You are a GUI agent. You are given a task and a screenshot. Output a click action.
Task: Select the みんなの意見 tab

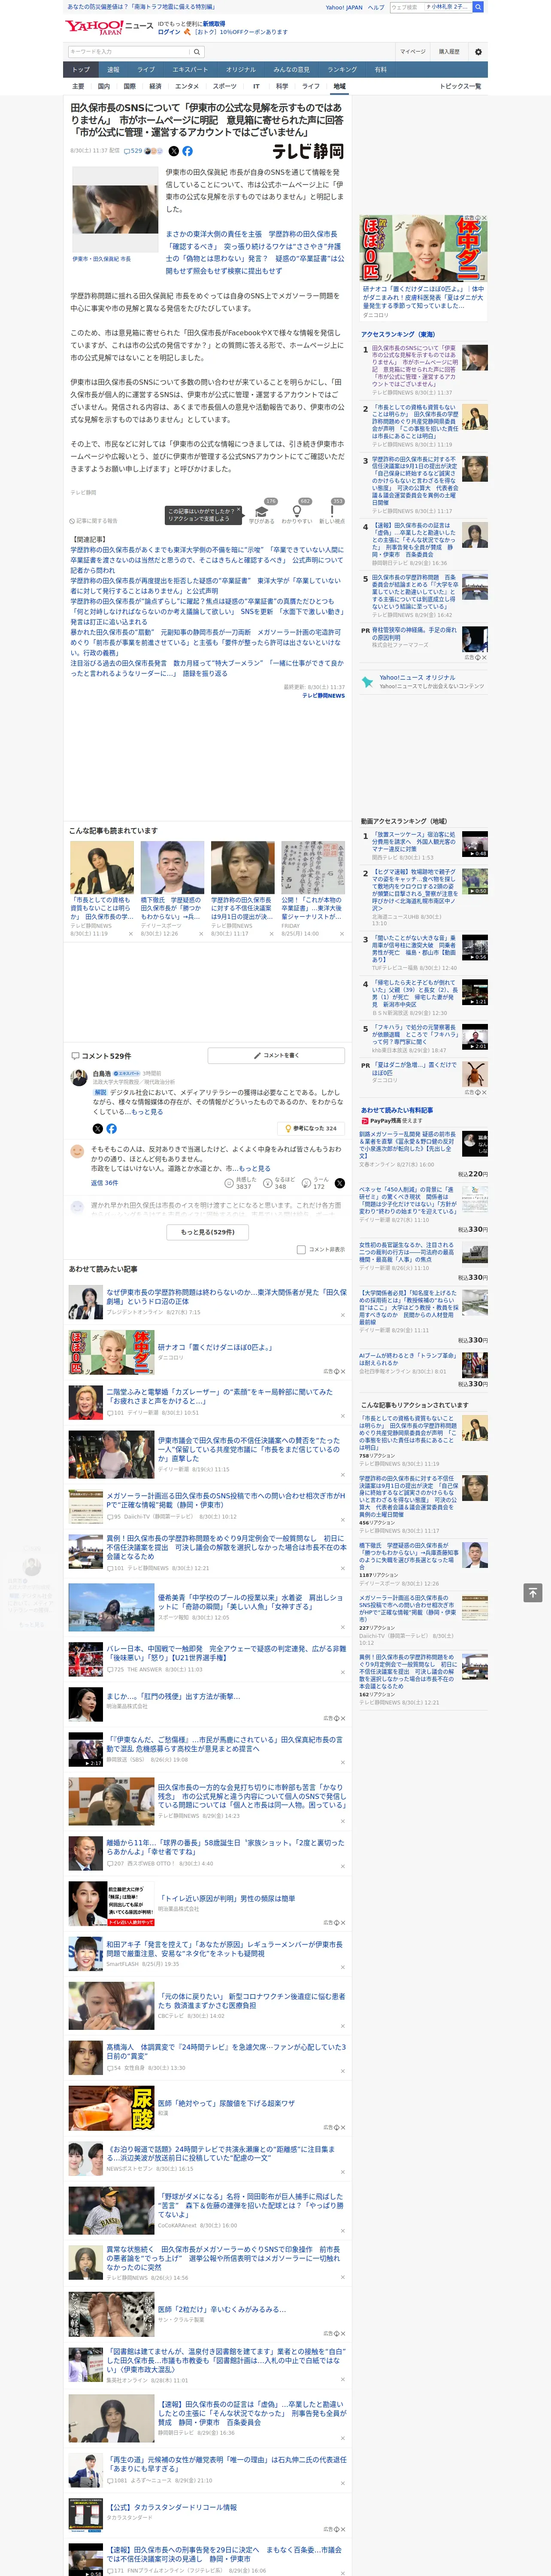coord(291,70)
